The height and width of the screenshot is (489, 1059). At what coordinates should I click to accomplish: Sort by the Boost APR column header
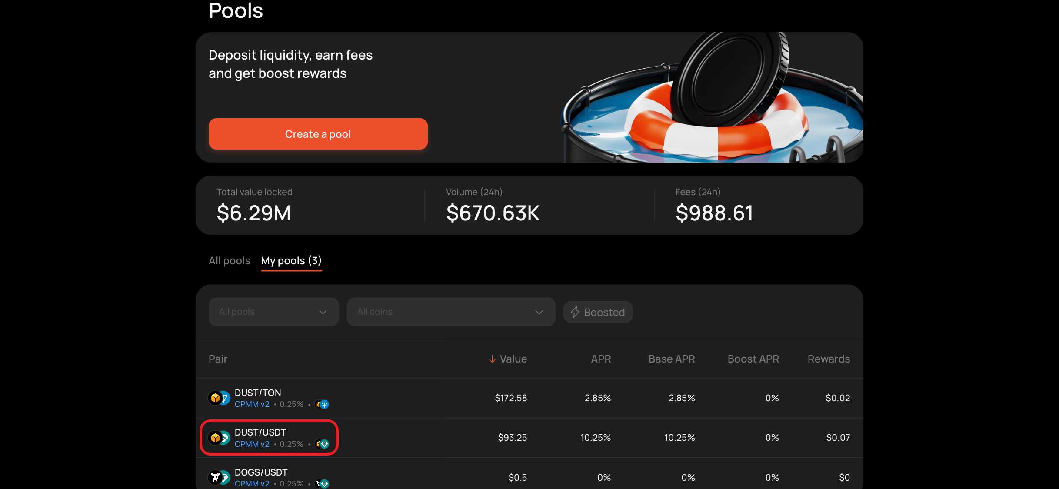click(x=753, y=359)
